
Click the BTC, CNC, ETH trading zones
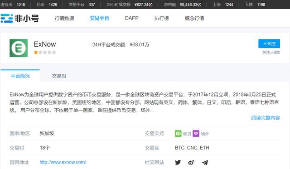(192, 148)
